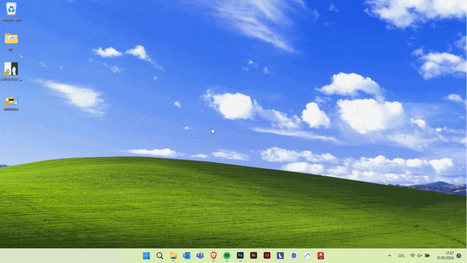Screen dimensions: 467x263
Task: Launch the blue cube SketchUp icon
Action: (294, 256)
